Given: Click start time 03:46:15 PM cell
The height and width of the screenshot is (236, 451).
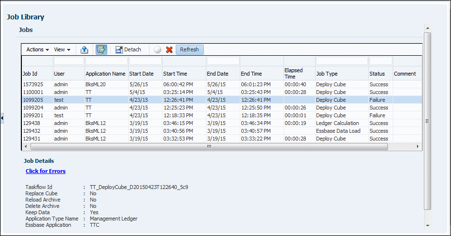Looking at the screenshot, I should [x=184, y=123].
